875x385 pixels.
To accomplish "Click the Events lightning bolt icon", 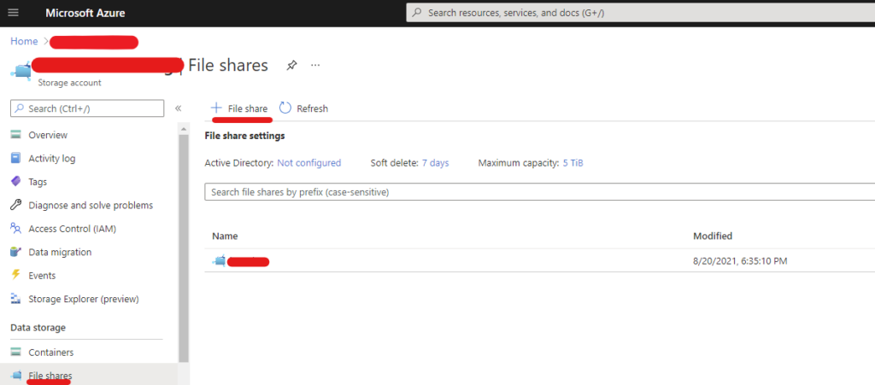I will tap(16, 275).
